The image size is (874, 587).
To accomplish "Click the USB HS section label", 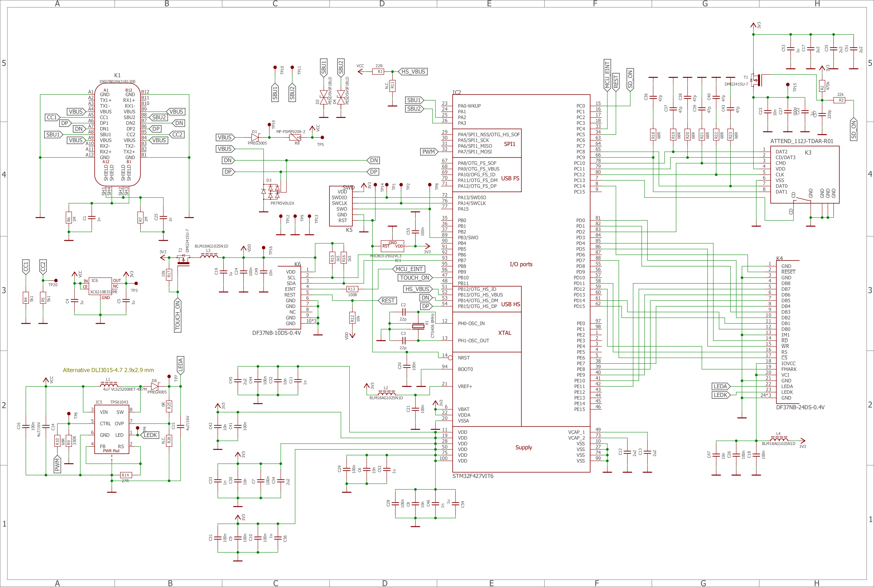I will pyautogui.click(x=510, y=304).
